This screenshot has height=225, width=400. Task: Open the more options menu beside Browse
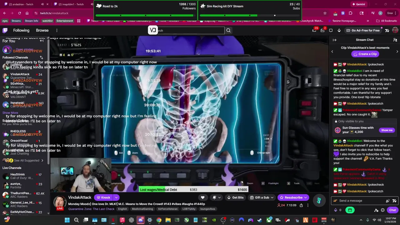[x=57, y=30]
